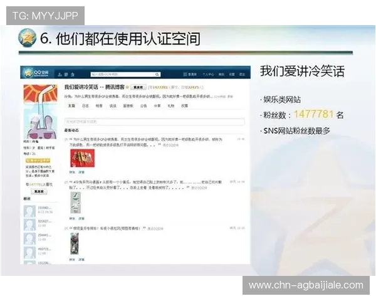The width and height of the screenshot is (376, 301).
Task: Click the people icon right of QQ空间 logo
Action: 60,75
